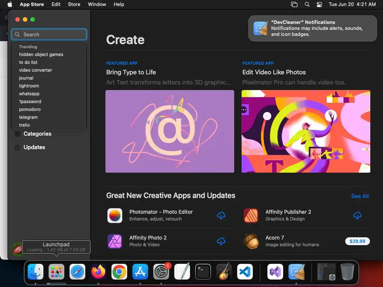Open the Photomator - Photo Editor title
Viewport: 383px width, 287px height.
tap(161, 212)
